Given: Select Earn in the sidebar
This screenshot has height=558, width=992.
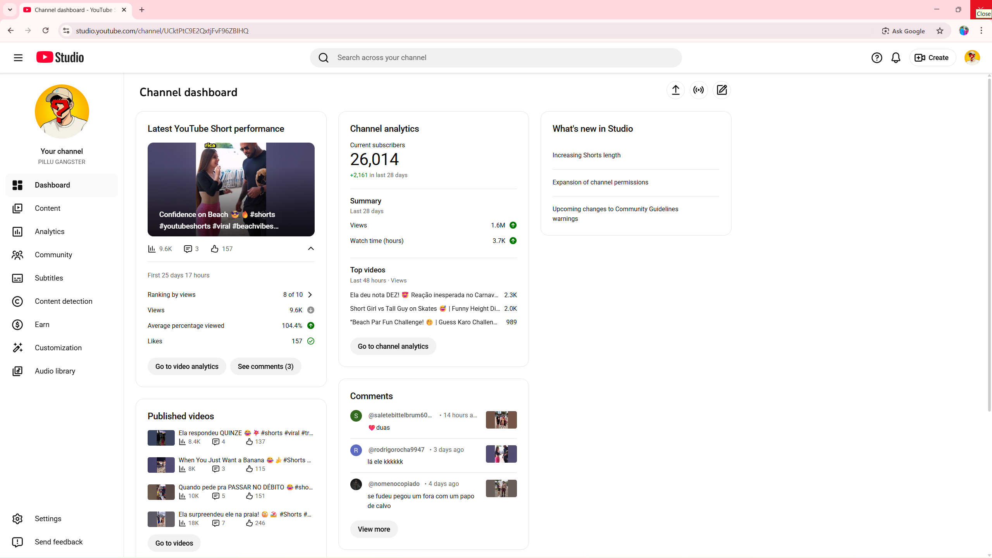Looking at the screenshot, I should pos(42,324).
